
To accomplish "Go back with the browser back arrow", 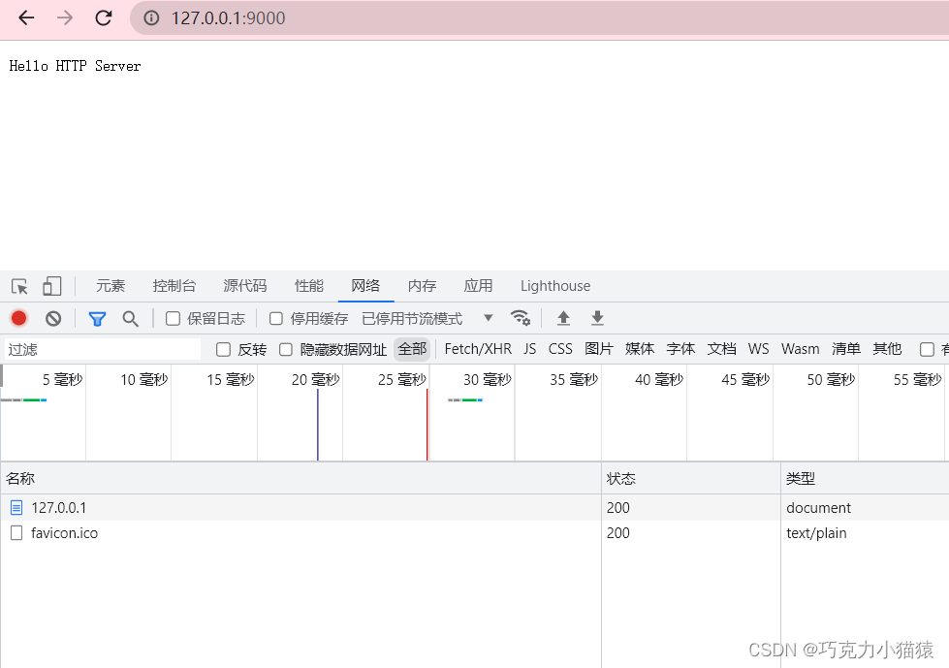I will tap(26, 18).
